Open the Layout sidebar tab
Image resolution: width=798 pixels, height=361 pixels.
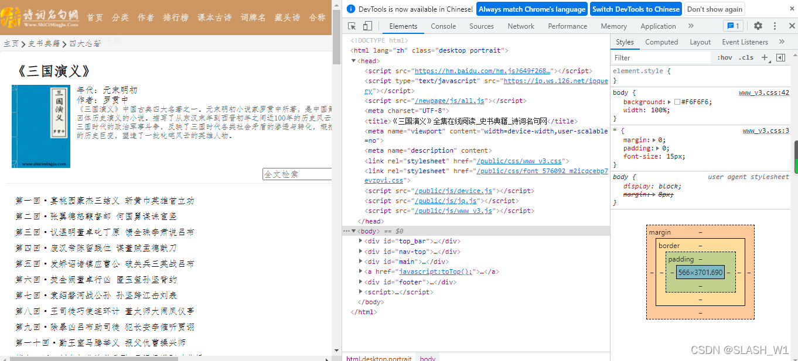coord(700,42)
